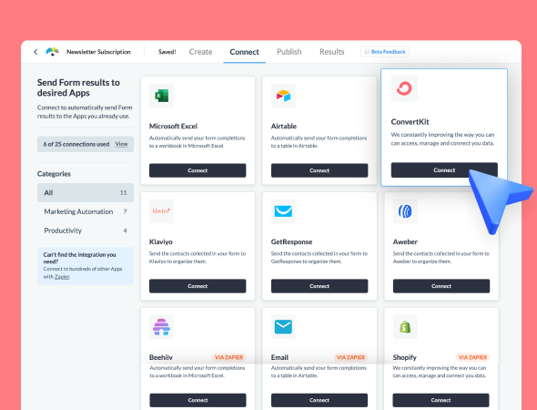Click the GetResponse card title
The width and height of the screenshot is (537, 410).
292,241
